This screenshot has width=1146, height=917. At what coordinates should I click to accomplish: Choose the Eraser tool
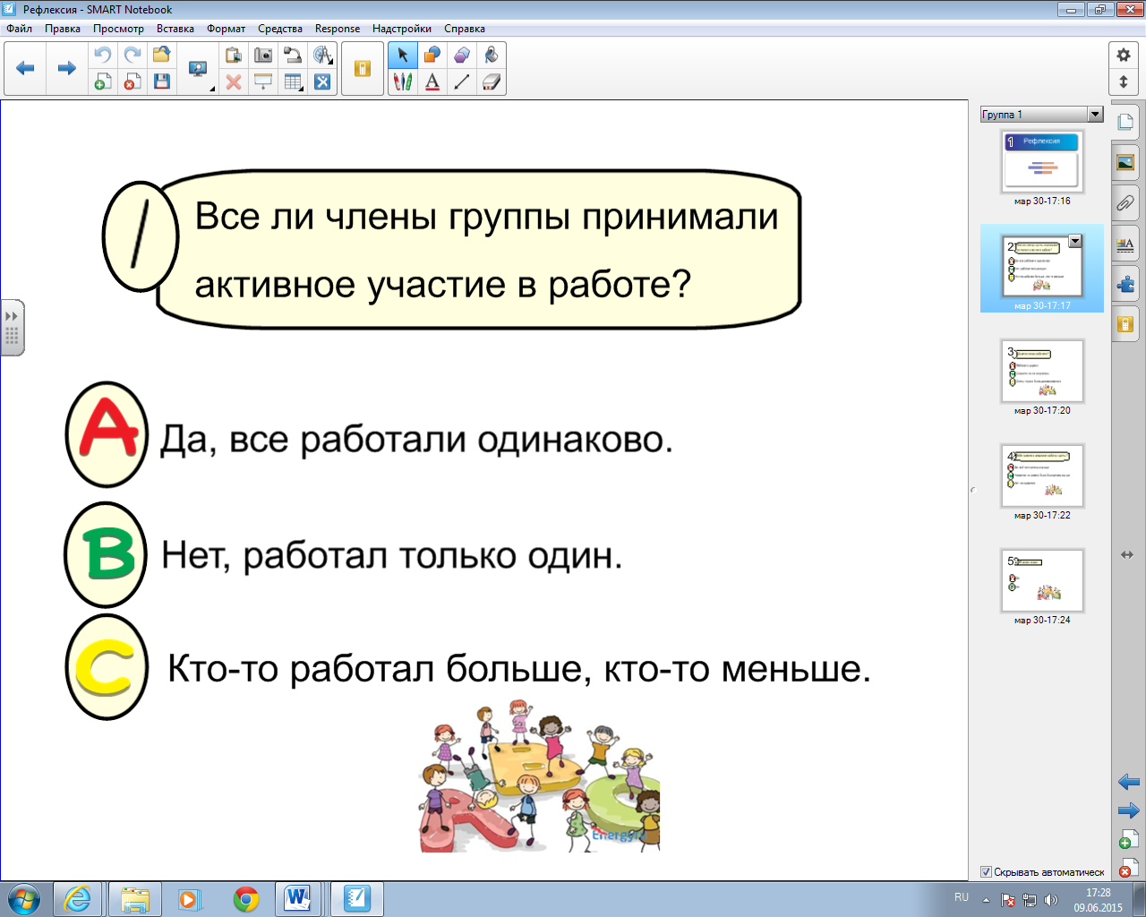[492, 82]
